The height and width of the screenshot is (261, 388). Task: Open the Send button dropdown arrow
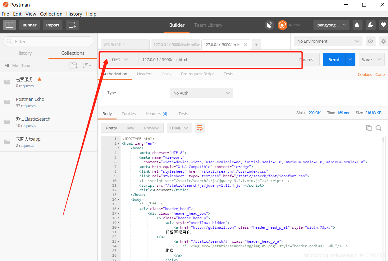(x=350, y=59)
